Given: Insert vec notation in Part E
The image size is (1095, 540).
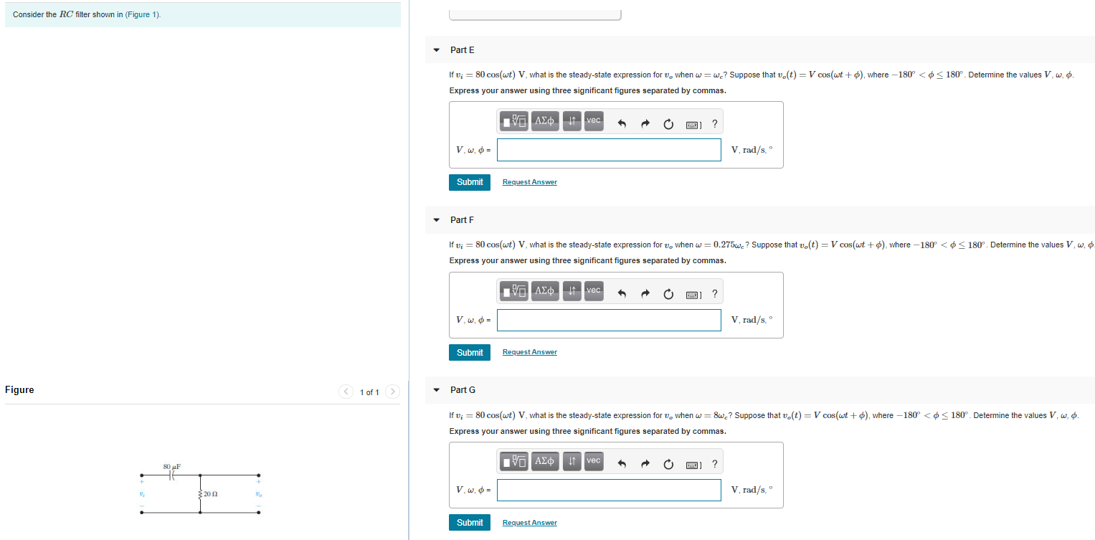Looking at the screenshot, I should point(594,121).
